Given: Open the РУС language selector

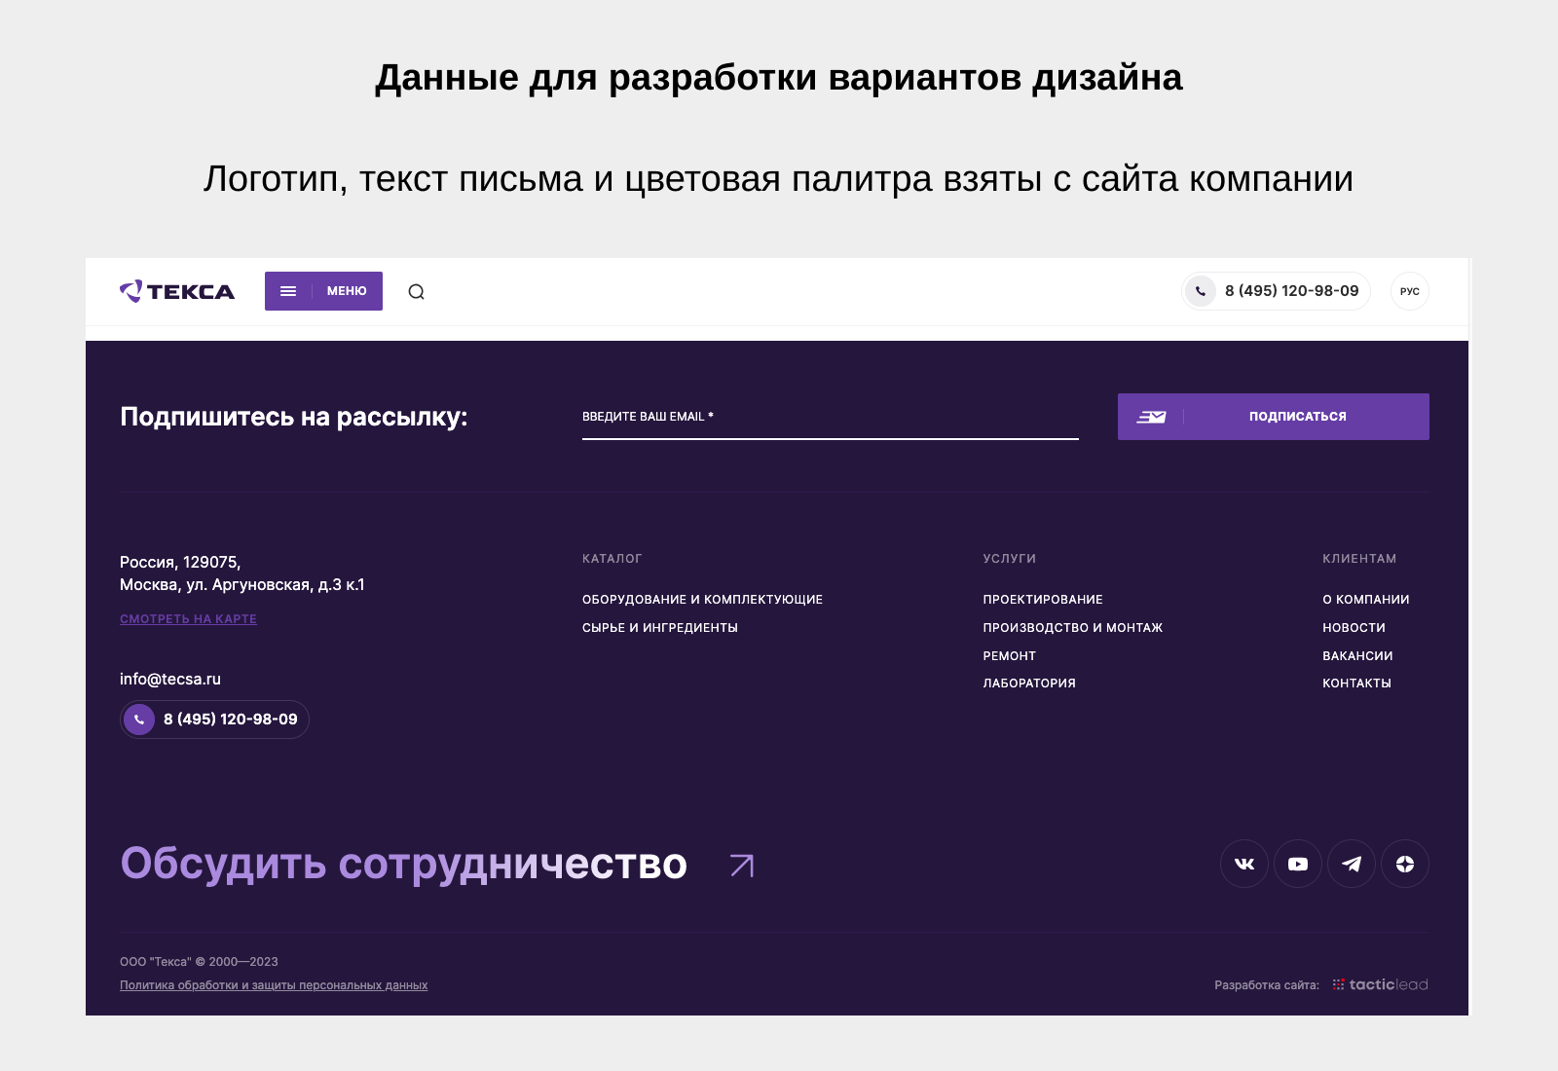Looking at the screenshot, I should point(1409,291).
